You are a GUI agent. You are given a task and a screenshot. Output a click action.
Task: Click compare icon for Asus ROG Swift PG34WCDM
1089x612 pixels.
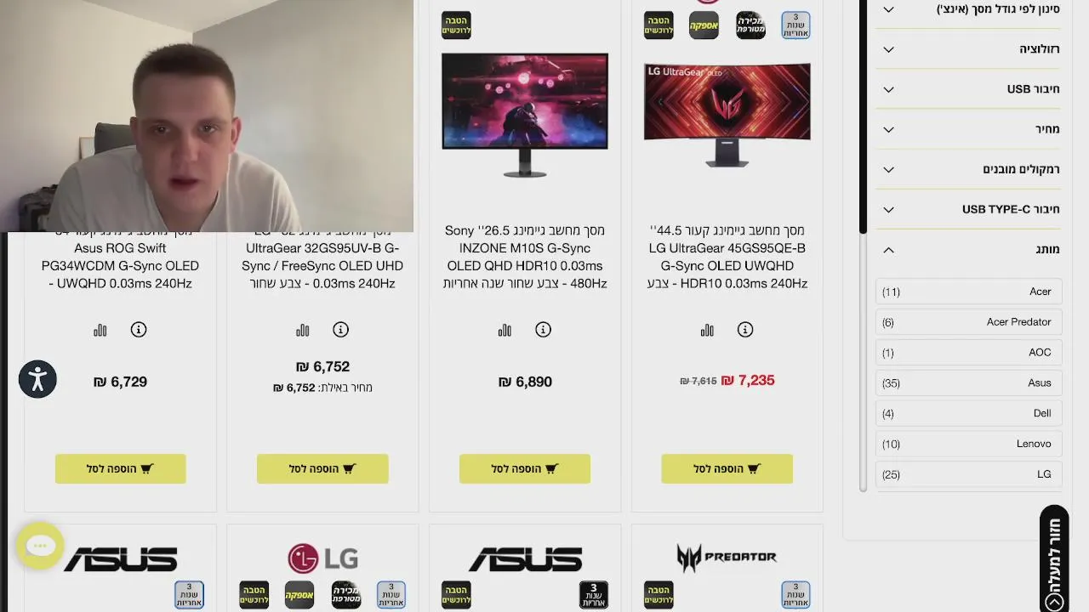tap(100, 330)
